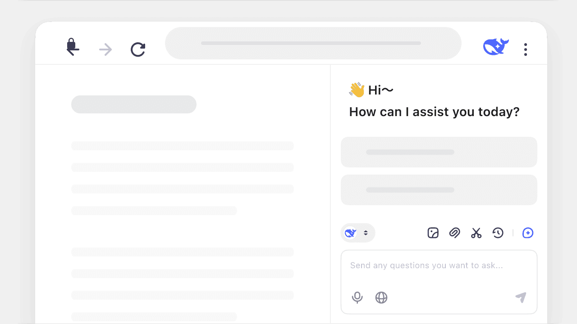Select the forward navigation arrow
577x324 pixels.
(105, 49)
